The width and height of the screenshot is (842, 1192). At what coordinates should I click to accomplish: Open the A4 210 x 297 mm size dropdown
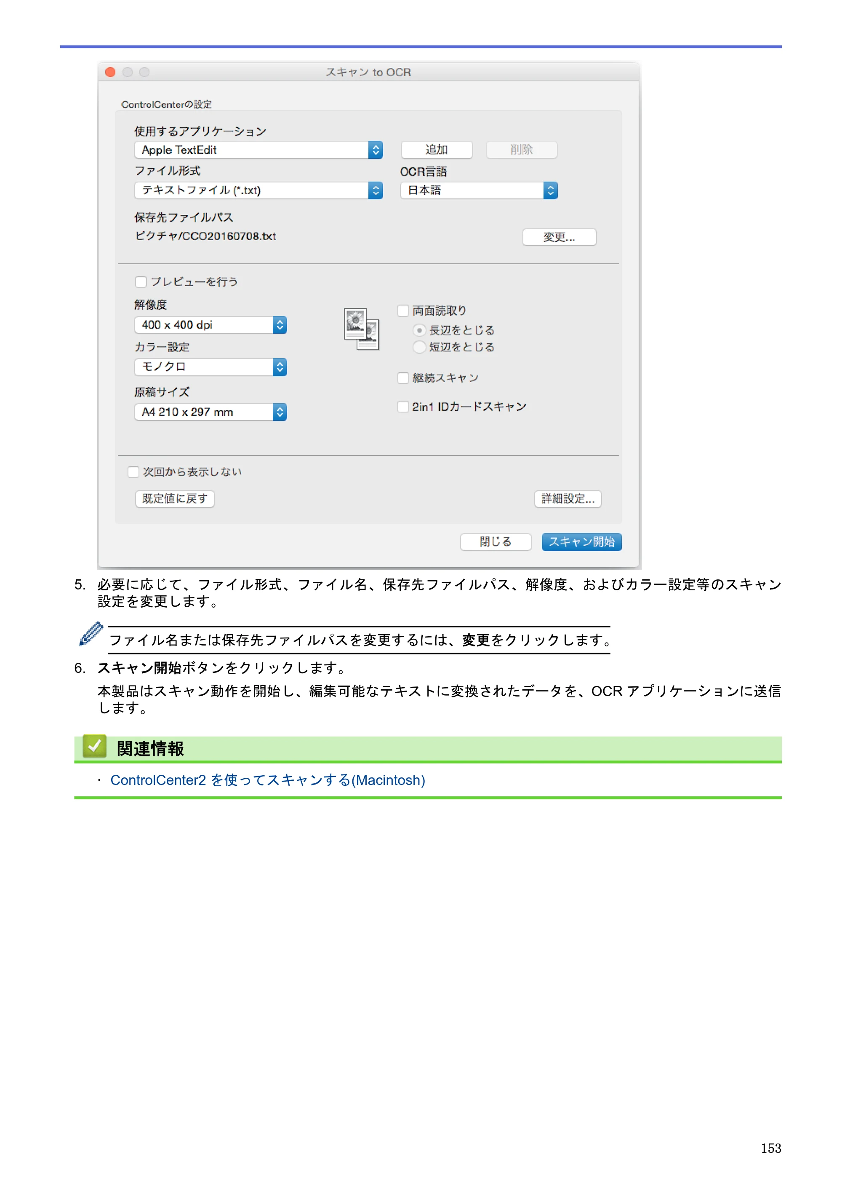click(x=210, y=412)
